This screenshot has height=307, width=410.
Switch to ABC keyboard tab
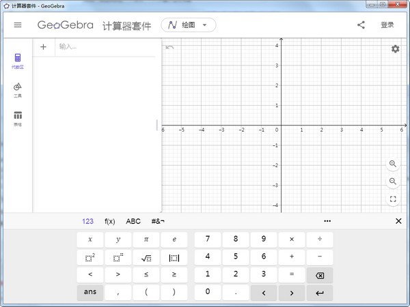pyautogui.click(x=133, y=221)
